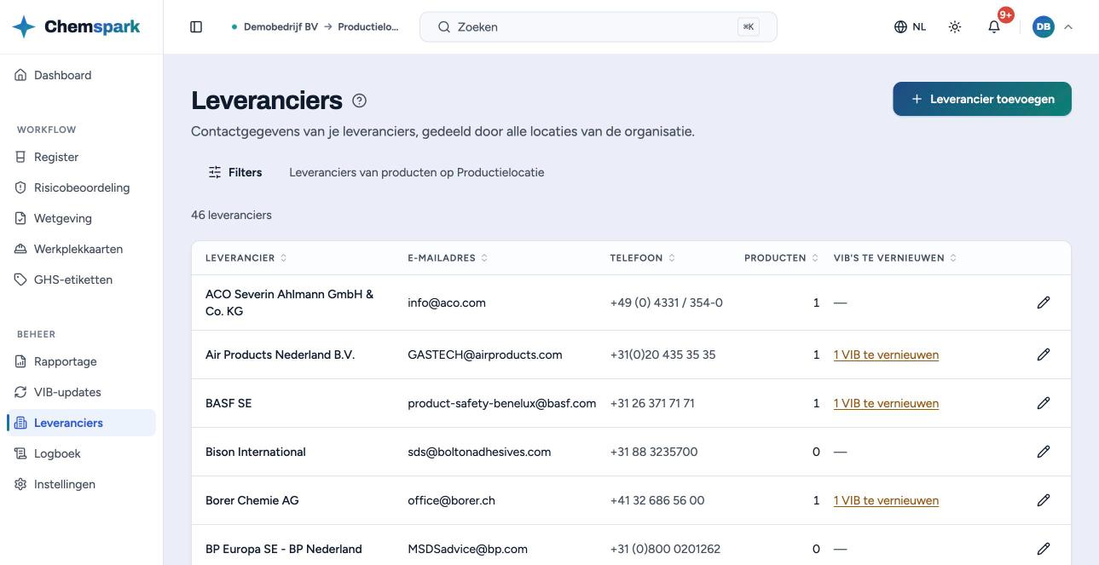The image size is (1099, 565).
Task: Open Instellingen in sidebar
Action: click(x=81, y=484)
